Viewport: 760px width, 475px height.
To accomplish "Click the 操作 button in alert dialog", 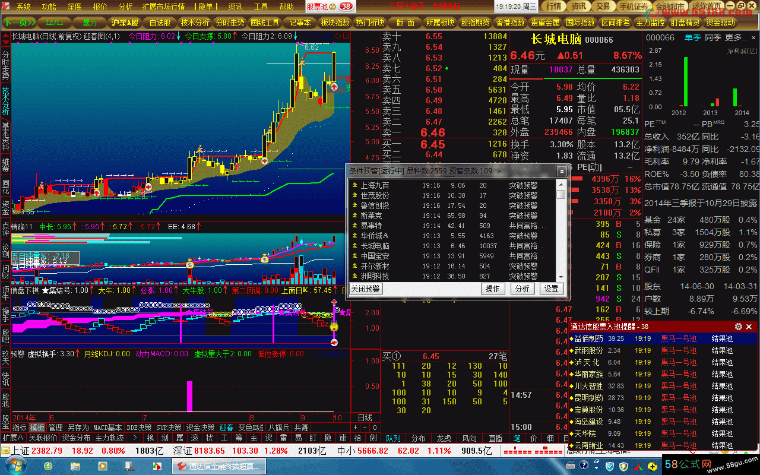I will [493, 289].
